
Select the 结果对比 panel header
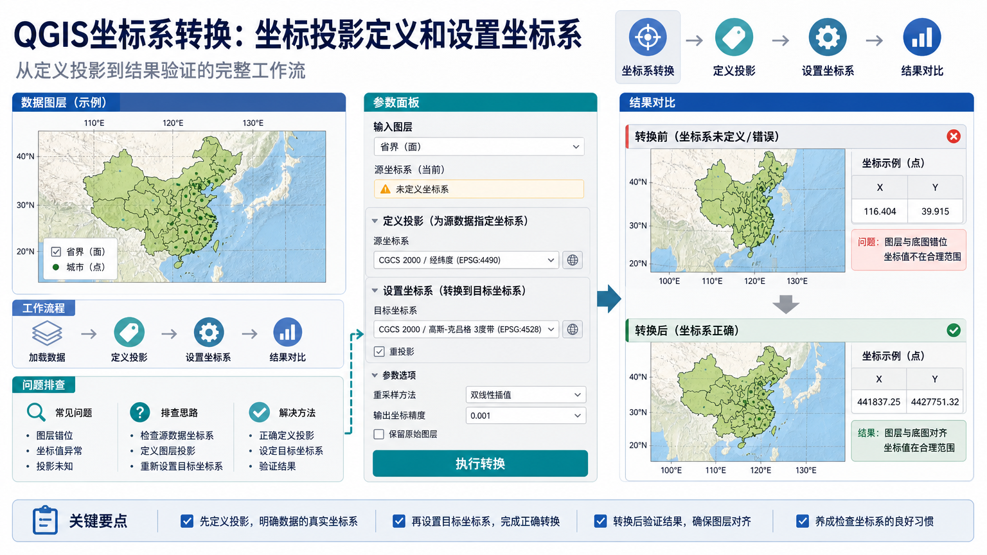tap(797, 103)
